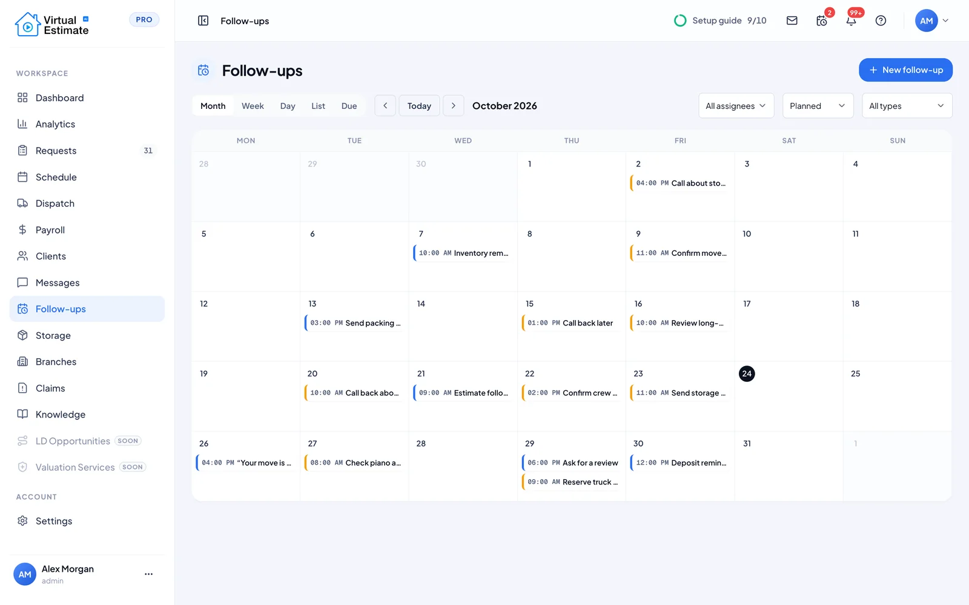This screenshot has width=969, height=605.
Task: Go to Analytics in the sidebar
Action: (87, 124)
